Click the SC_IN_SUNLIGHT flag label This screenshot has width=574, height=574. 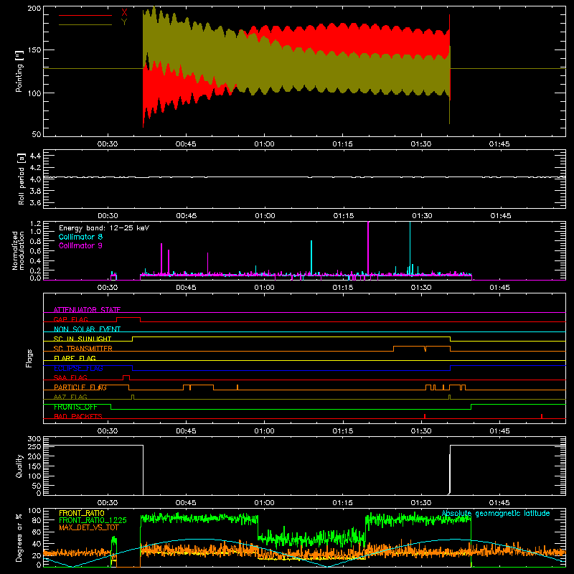(x=83, y=339)
